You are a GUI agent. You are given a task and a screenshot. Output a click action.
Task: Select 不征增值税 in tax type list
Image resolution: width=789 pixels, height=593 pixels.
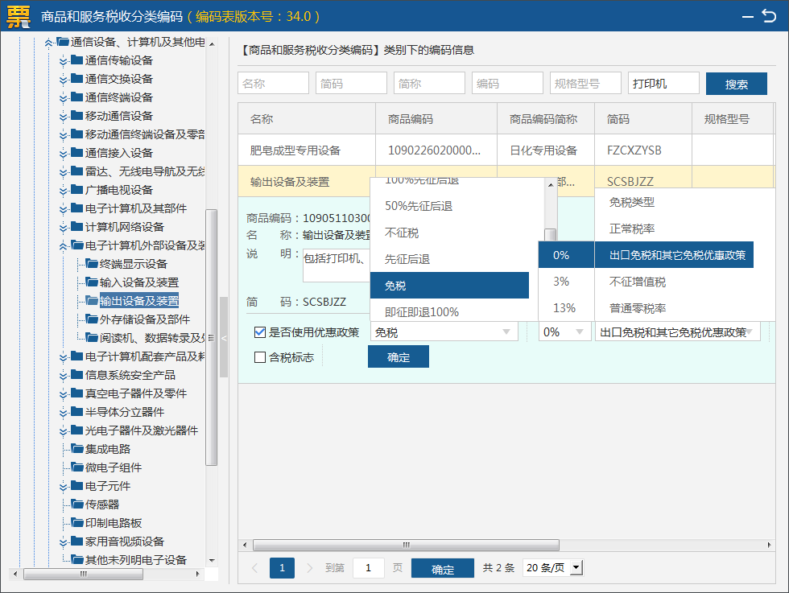coord(638,282)
